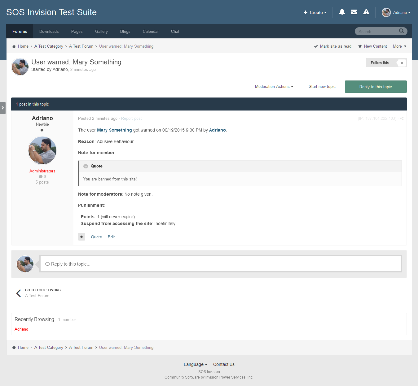Click the Reply to this topic button

[x=376, y=87]
